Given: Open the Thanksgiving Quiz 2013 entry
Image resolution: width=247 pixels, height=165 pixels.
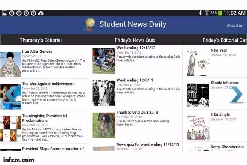Looking at the screenshot, I should pos(137,123).
